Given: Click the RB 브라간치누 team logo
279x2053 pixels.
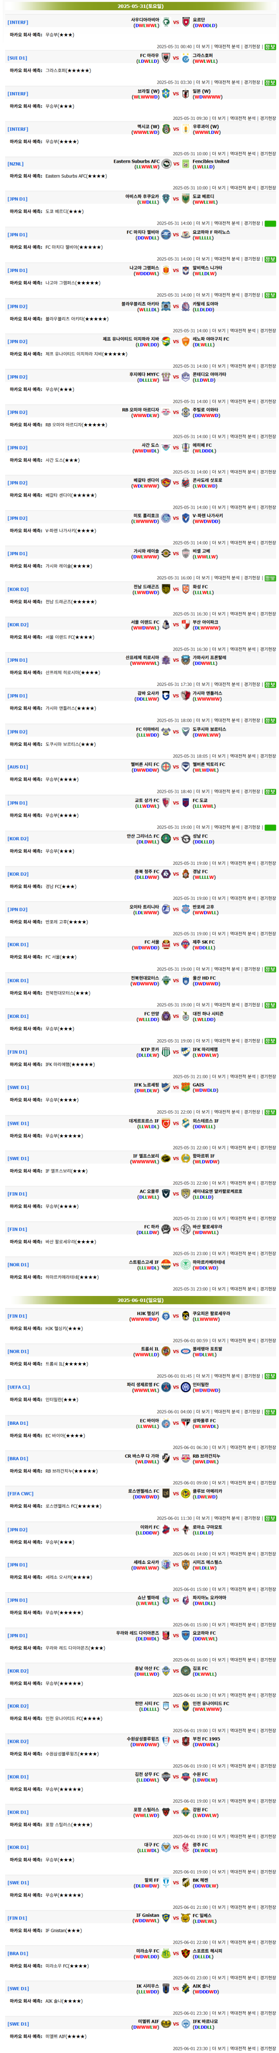Looking at the screenshot, I should tap(186, 1458).
